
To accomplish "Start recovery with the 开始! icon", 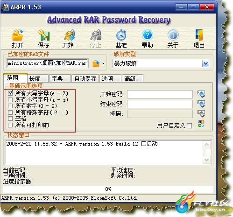I will pos(70,35).
